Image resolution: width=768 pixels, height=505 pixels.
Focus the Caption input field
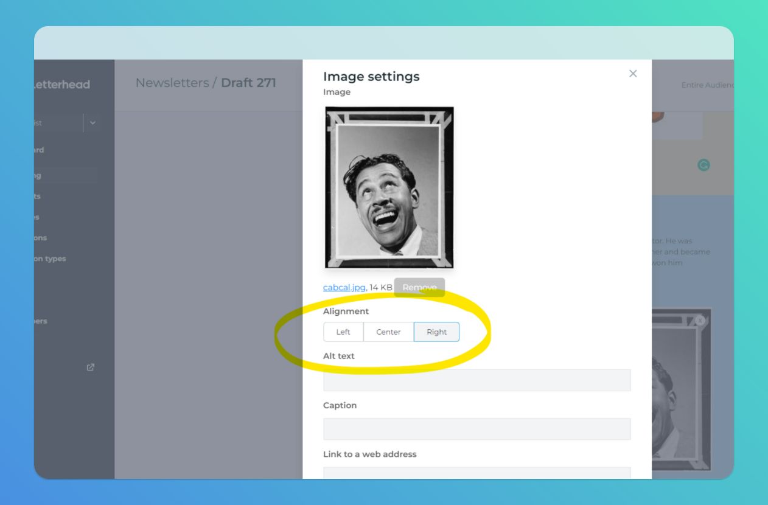click(x=477, y=429)
